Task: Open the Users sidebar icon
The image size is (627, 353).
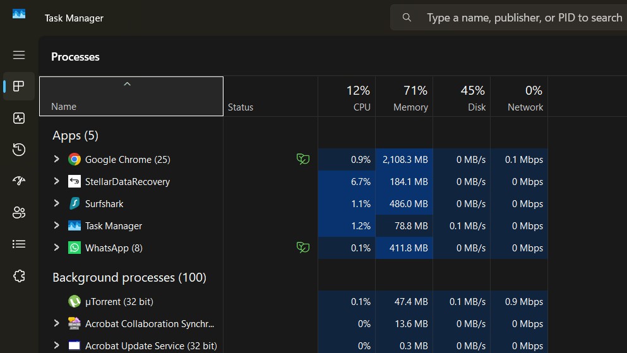Action: [x=19, y=212]
